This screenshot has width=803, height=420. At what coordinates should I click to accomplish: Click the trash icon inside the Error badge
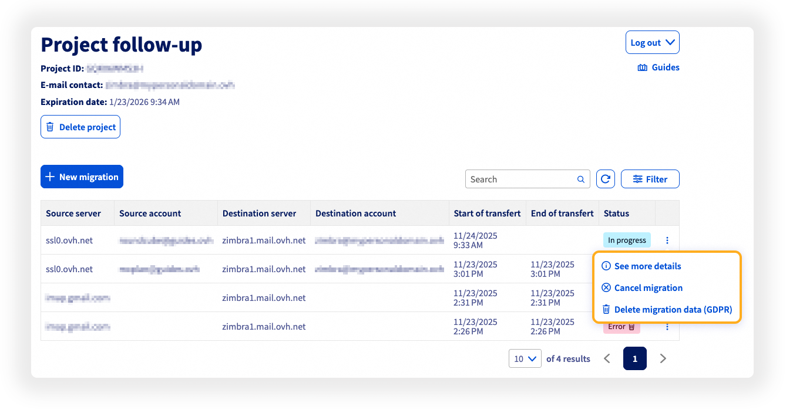631,326
